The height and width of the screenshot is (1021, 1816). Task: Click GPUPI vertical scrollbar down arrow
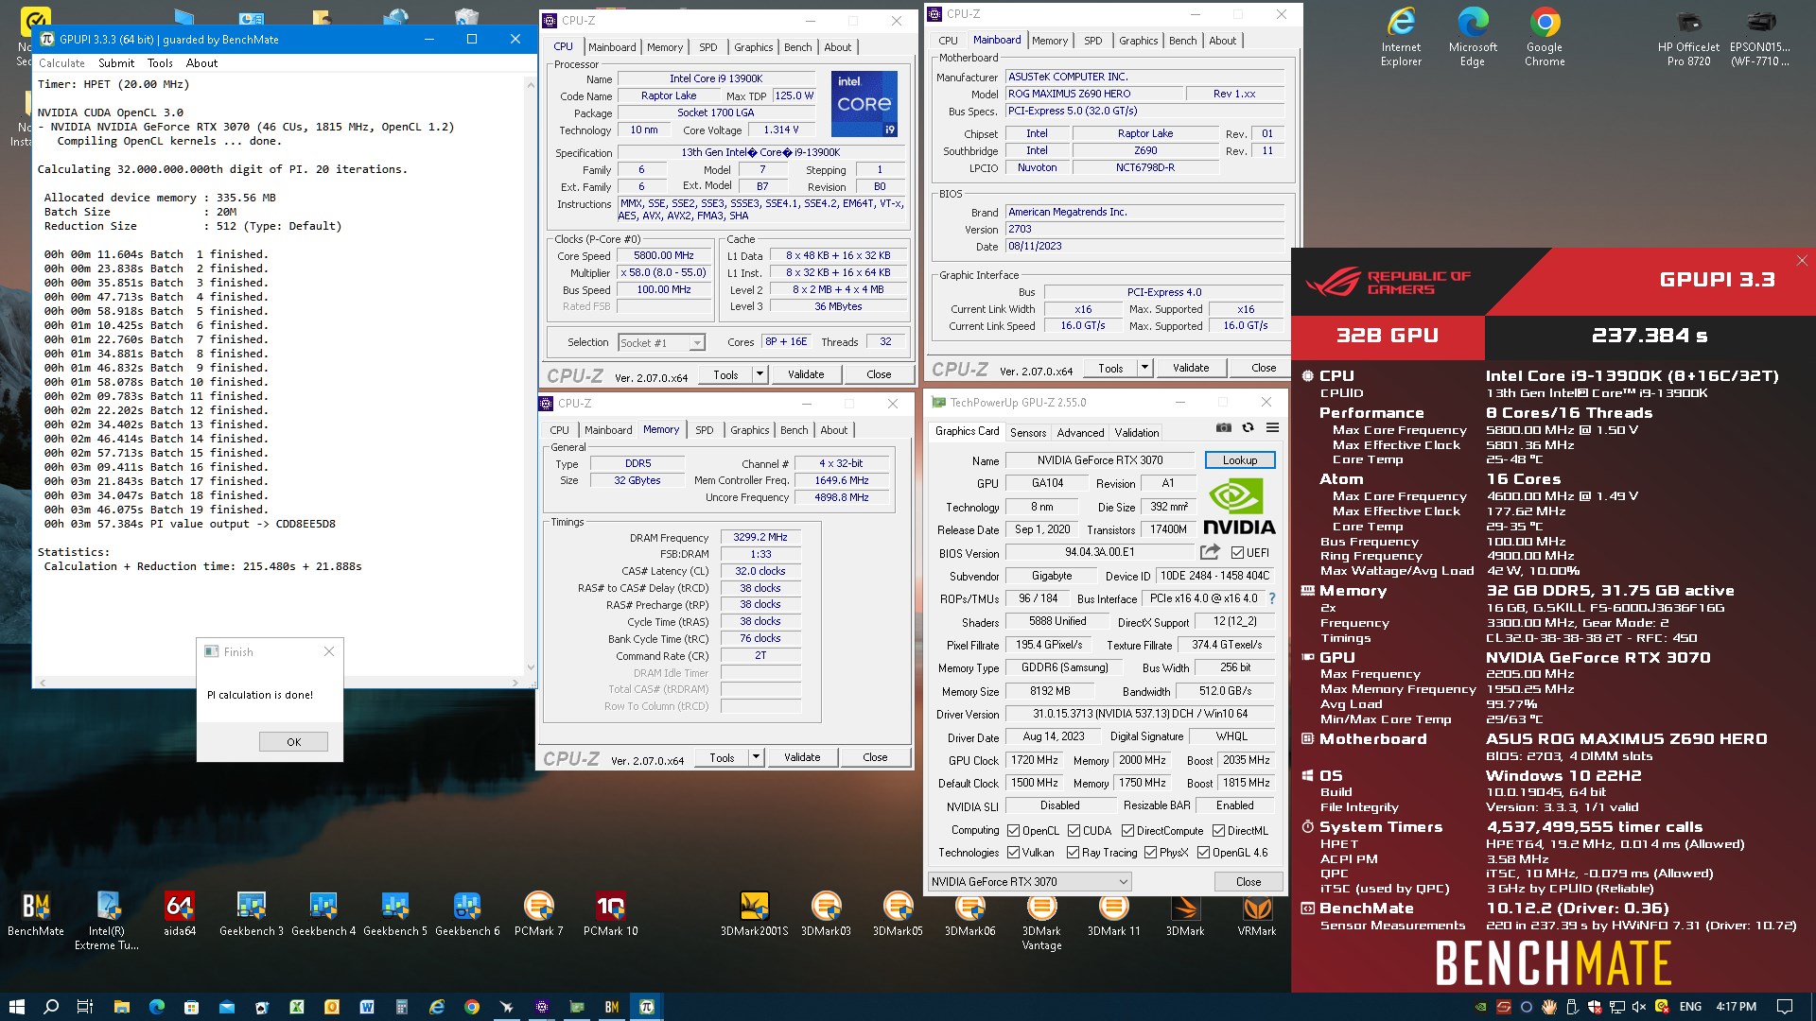pyautogui.click(x=530, y=667)
